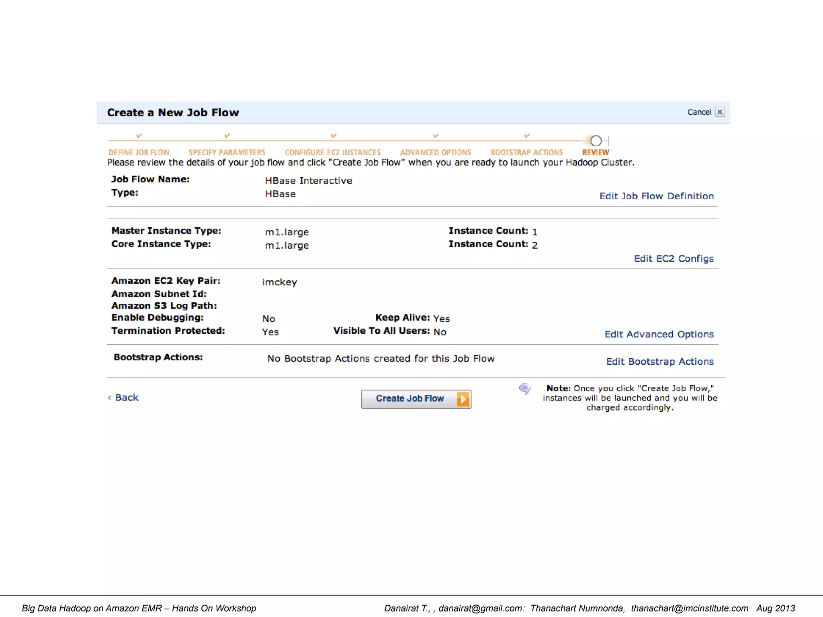
Task: Select master Instance Count value 1
Action: tap(535, 232)
